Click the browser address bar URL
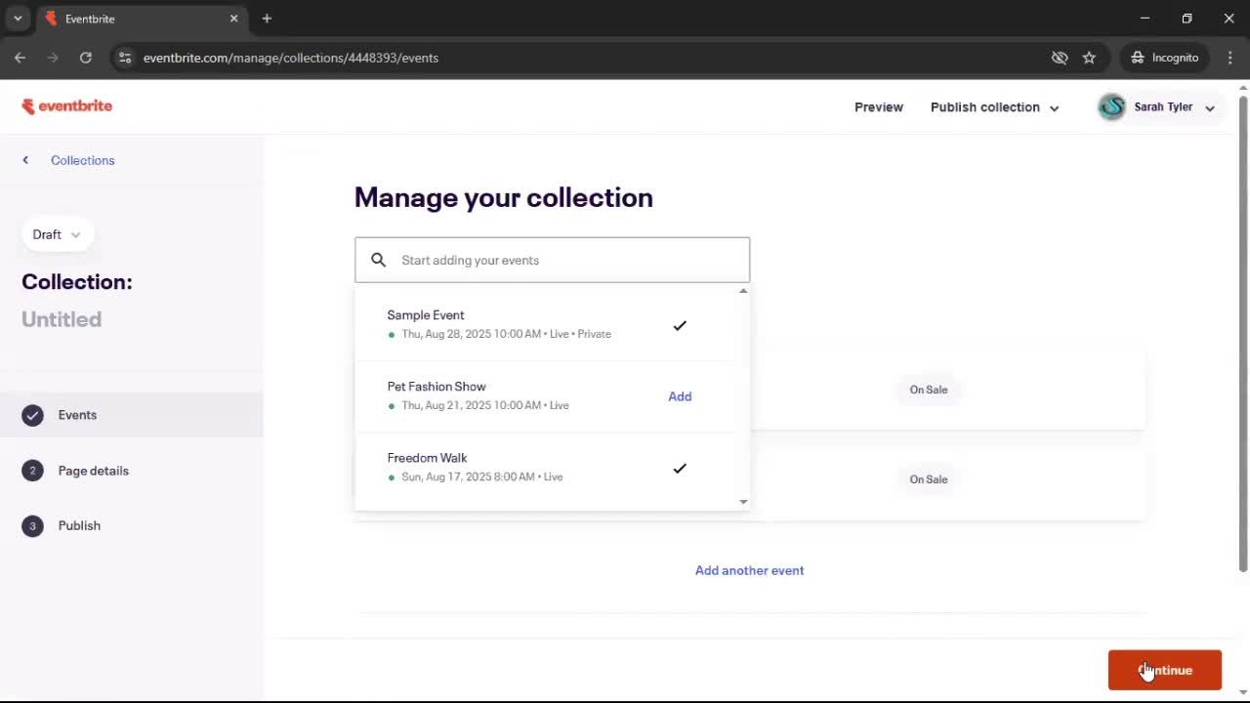The height and width of the screenshot is (703, 1250). tap(291, 58)
